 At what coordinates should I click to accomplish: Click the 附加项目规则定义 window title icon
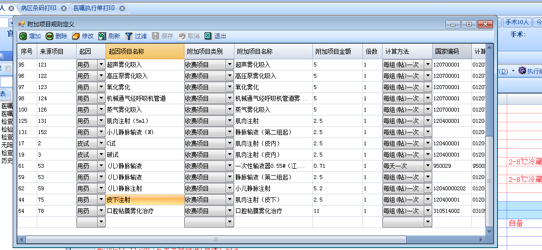pyautogui.click(x=22, y=24)
